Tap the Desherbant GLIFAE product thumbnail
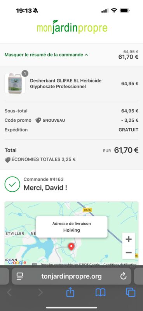Screen dimensions: 143x311 coord(15,83)
